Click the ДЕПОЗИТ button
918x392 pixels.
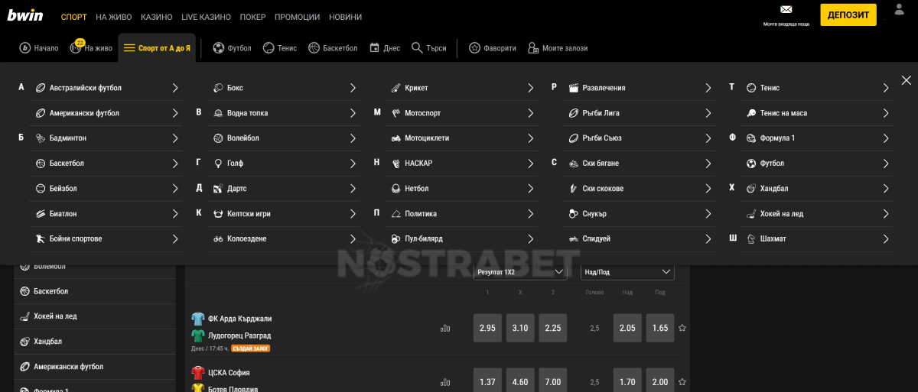[x=848, y=15]
